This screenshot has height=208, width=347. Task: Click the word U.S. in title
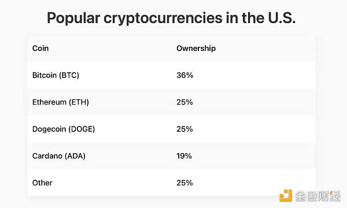[x=282, y=18]
